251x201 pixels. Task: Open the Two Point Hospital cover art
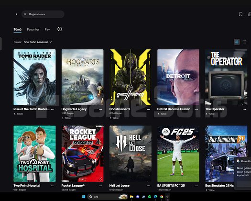[34, 154]
